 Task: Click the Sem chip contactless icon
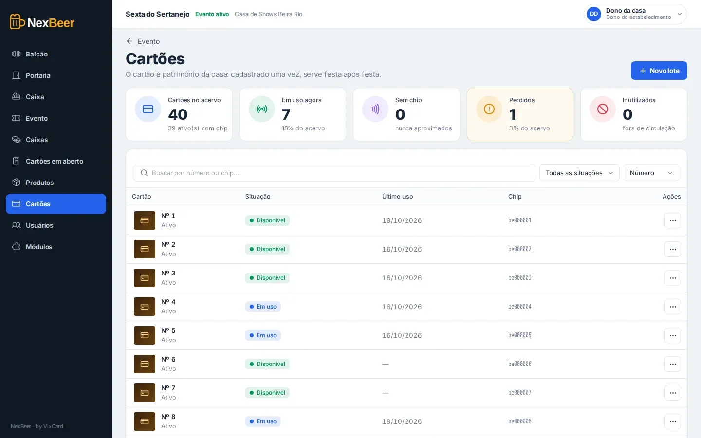point(375,109)
